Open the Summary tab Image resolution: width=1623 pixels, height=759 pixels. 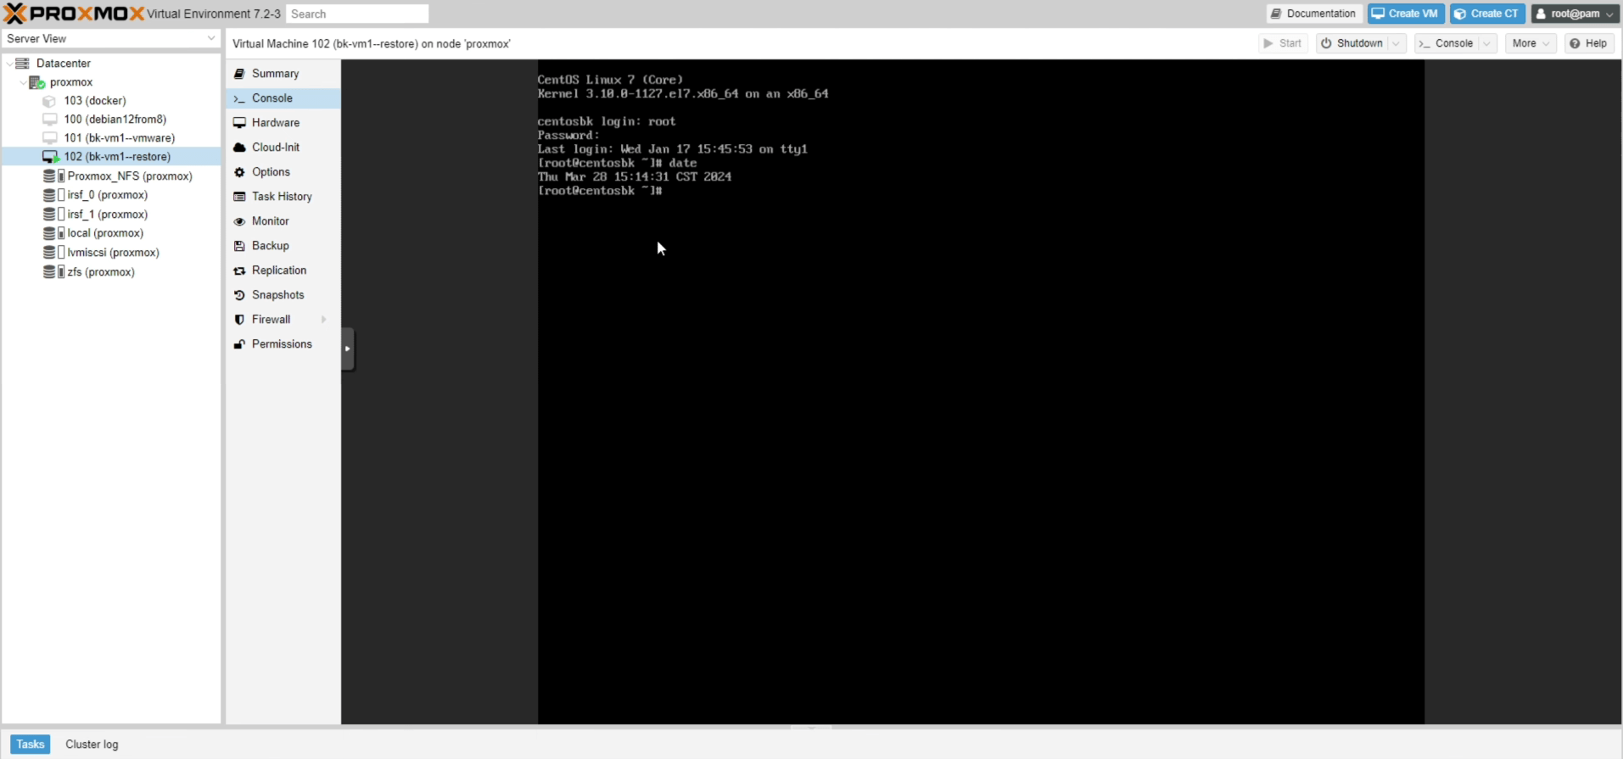283,74
